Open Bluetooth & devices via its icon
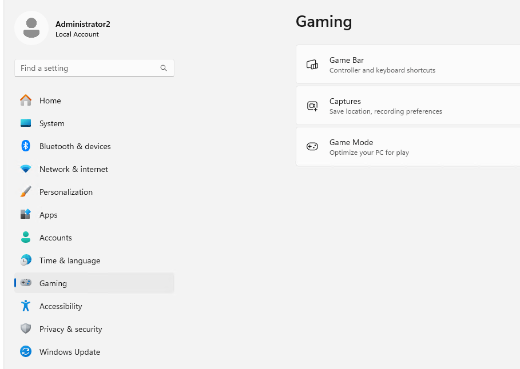This screenshot has width=520, height=369. [x=26, y=146]
